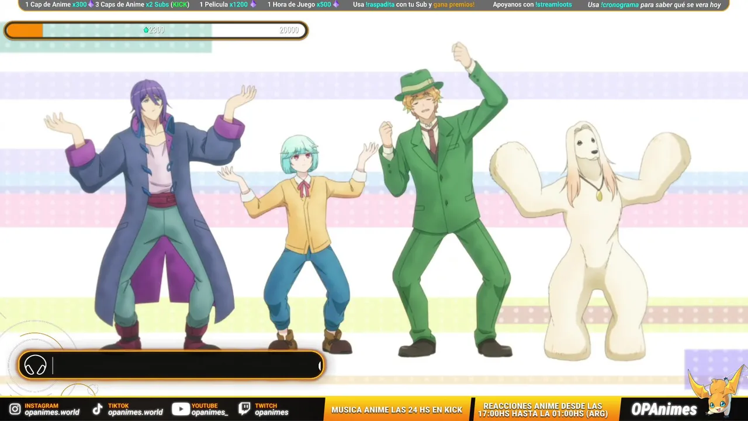Click the orange goal progress bar
Viewport: 748px width, 421px height.
156,30
